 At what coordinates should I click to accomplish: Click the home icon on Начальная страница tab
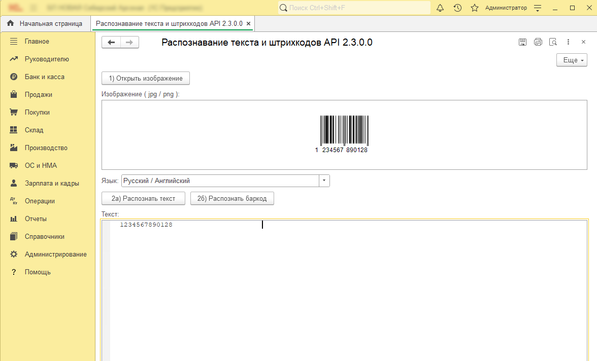point(11,23)
